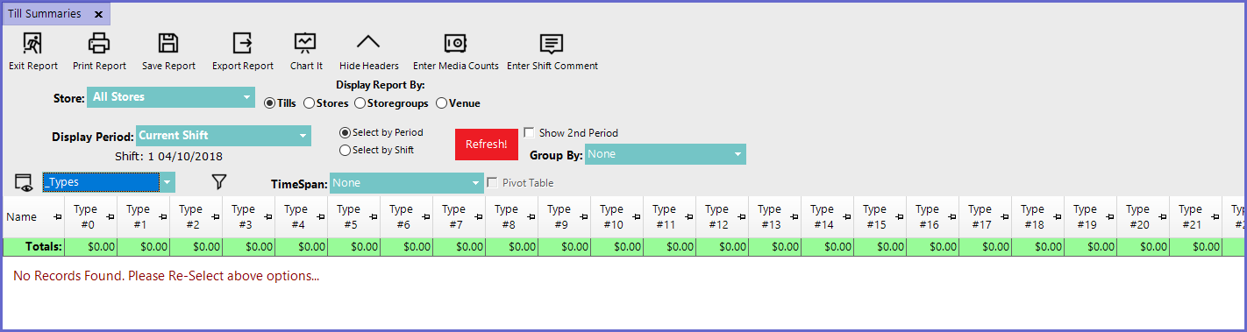Enable the Show 2nd Period checkbox

(529, 133)
